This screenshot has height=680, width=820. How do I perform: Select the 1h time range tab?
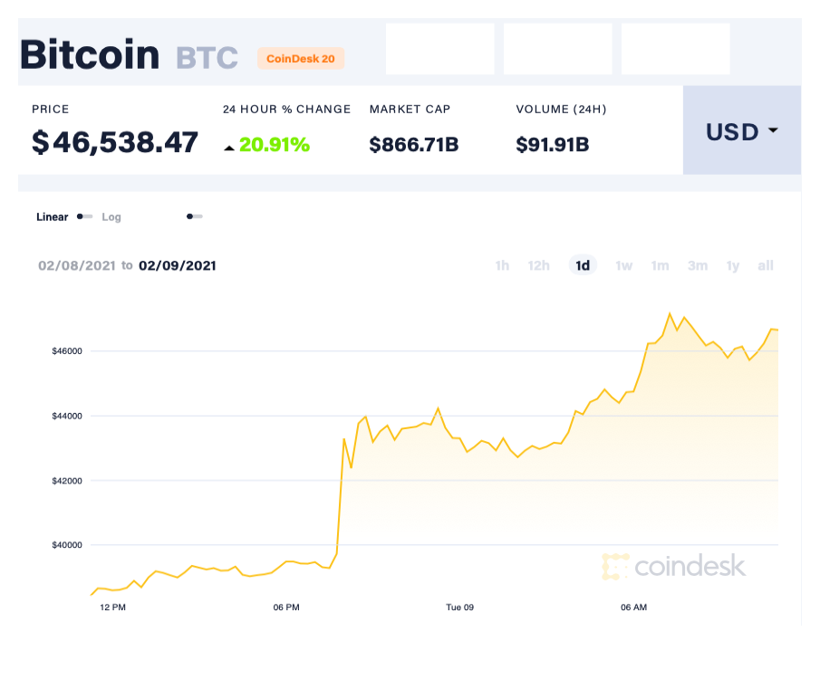(x=502, y=265)
